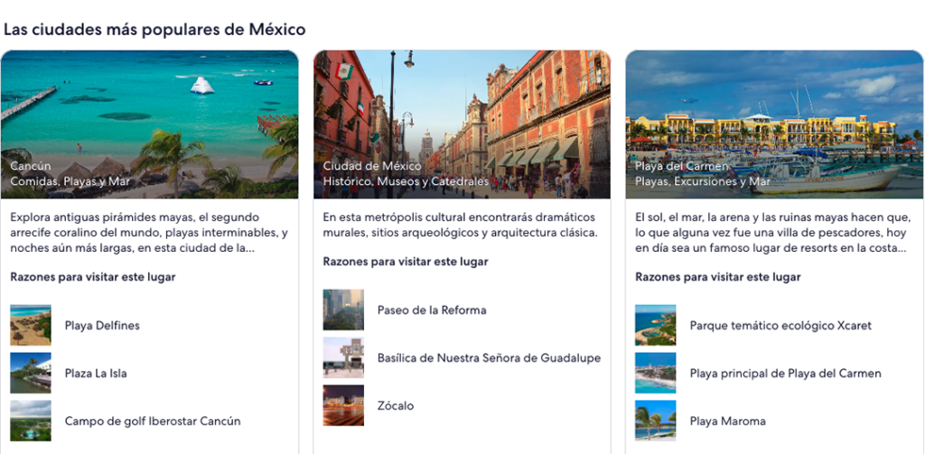Image resolution: width=925 pixels, height=454 pixels.
Task: Open the Playa Delfines link
Action: (102, 326)
